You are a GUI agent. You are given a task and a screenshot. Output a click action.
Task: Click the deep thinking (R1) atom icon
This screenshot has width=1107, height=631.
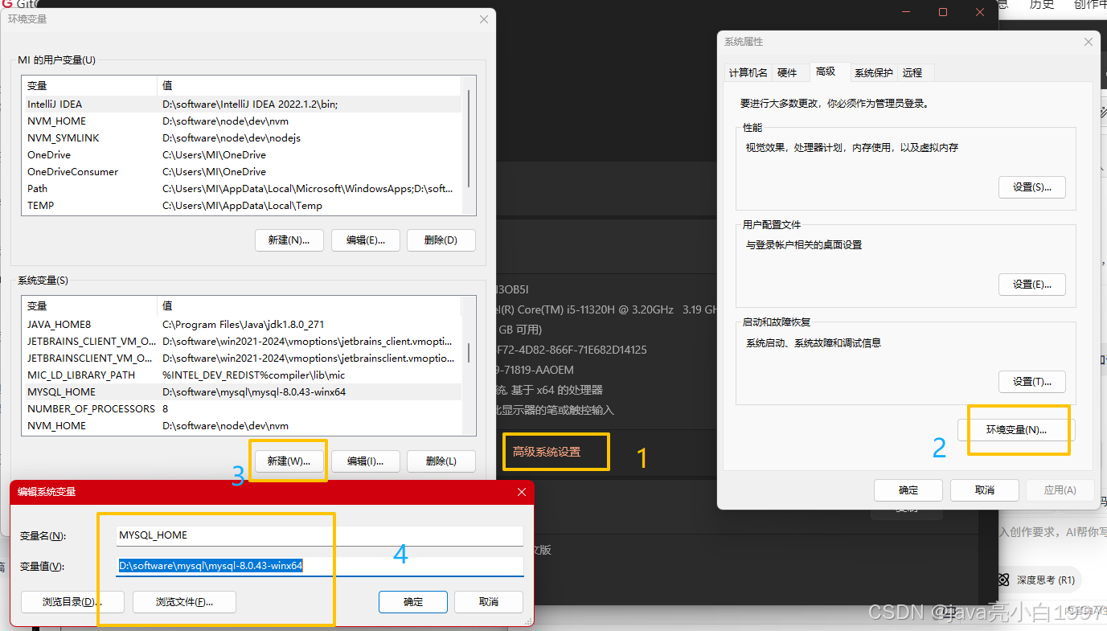pyautogui.click(x=1002, y=580)
